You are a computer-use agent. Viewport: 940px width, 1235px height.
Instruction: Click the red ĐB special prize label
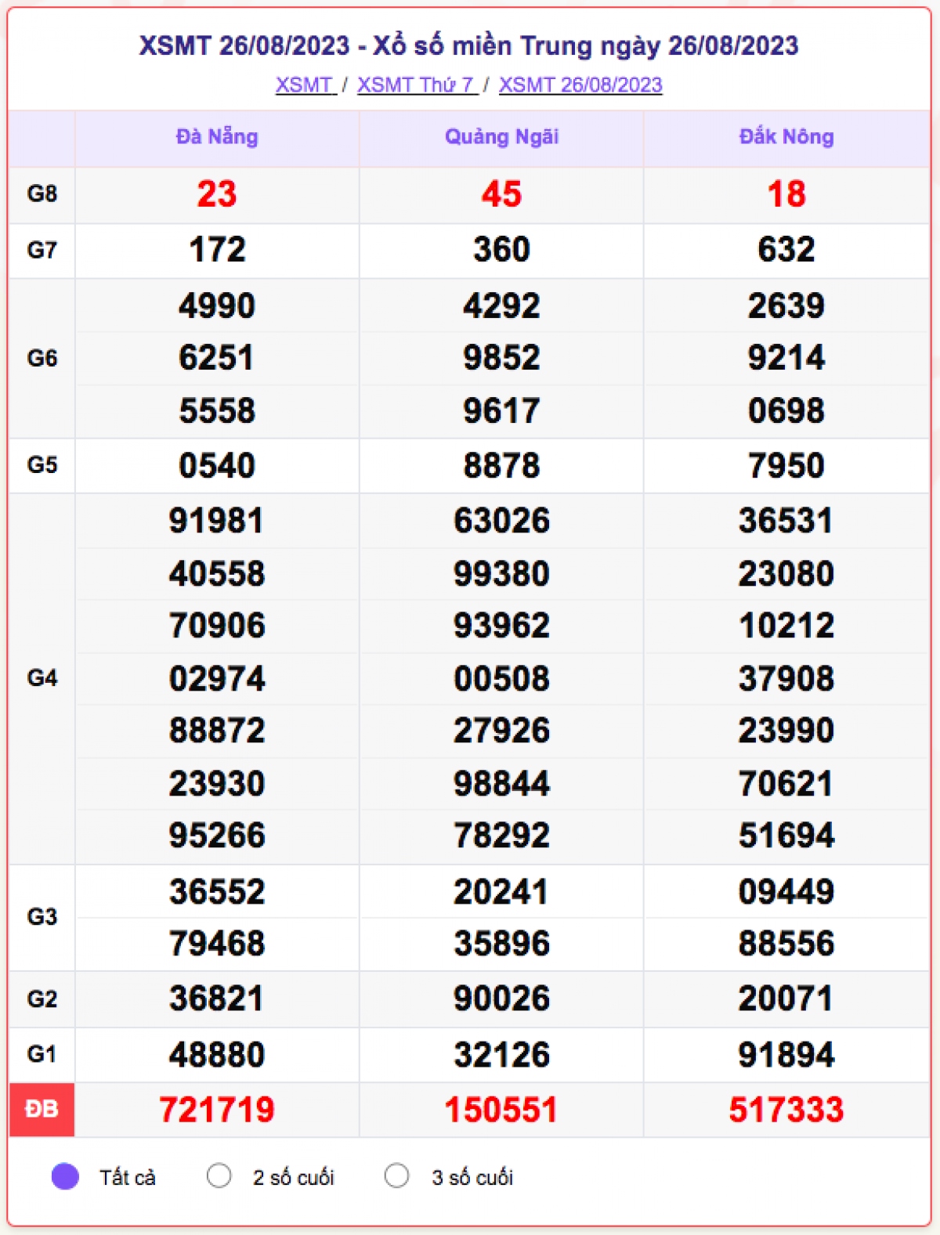click(42, 1110)
